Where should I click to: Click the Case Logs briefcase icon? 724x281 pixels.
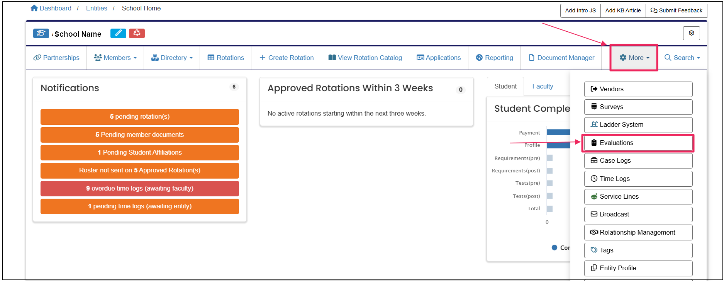point(594,160)
